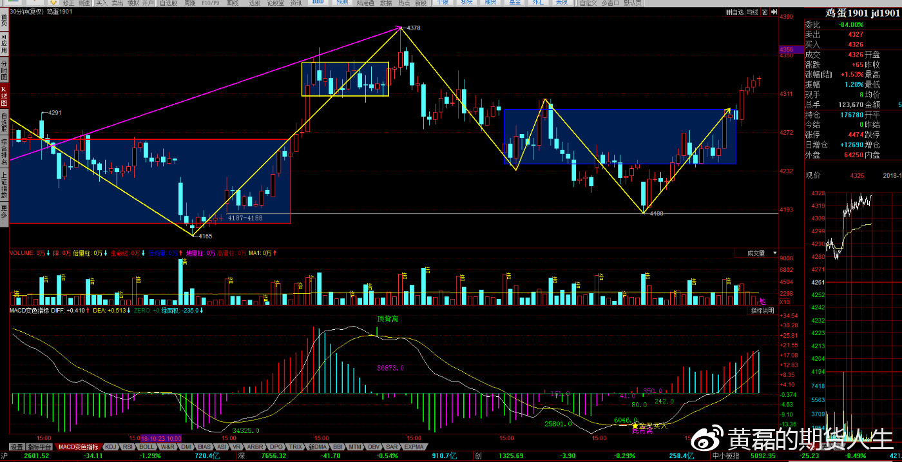
Task: Open the SAR indicator tab
Action: (392, 447)
